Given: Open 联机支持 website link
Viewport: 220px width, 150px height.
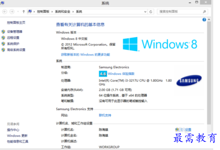Looking at the screenshot, I should pos(105,115).
